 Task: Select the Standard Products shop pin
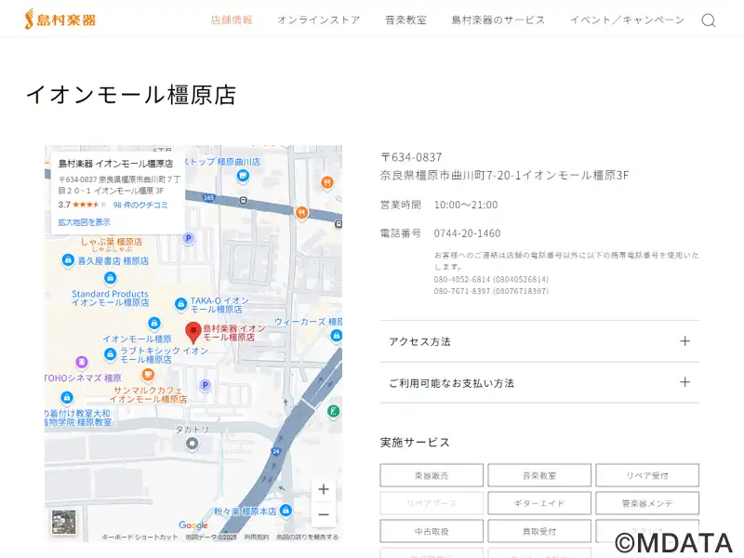[110, 277]
